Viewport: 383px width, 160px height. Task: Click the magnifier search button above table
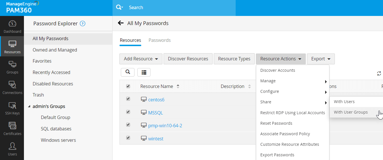[128, 72]
